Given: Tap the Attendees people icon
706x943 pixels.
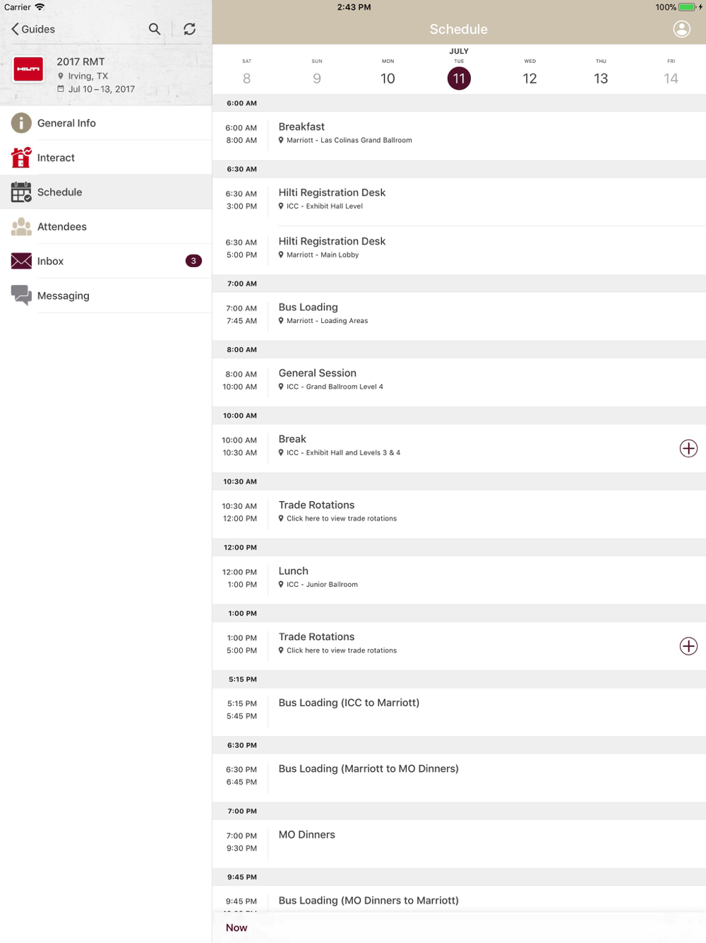Looking at the screenshot, I should point(21,226).
